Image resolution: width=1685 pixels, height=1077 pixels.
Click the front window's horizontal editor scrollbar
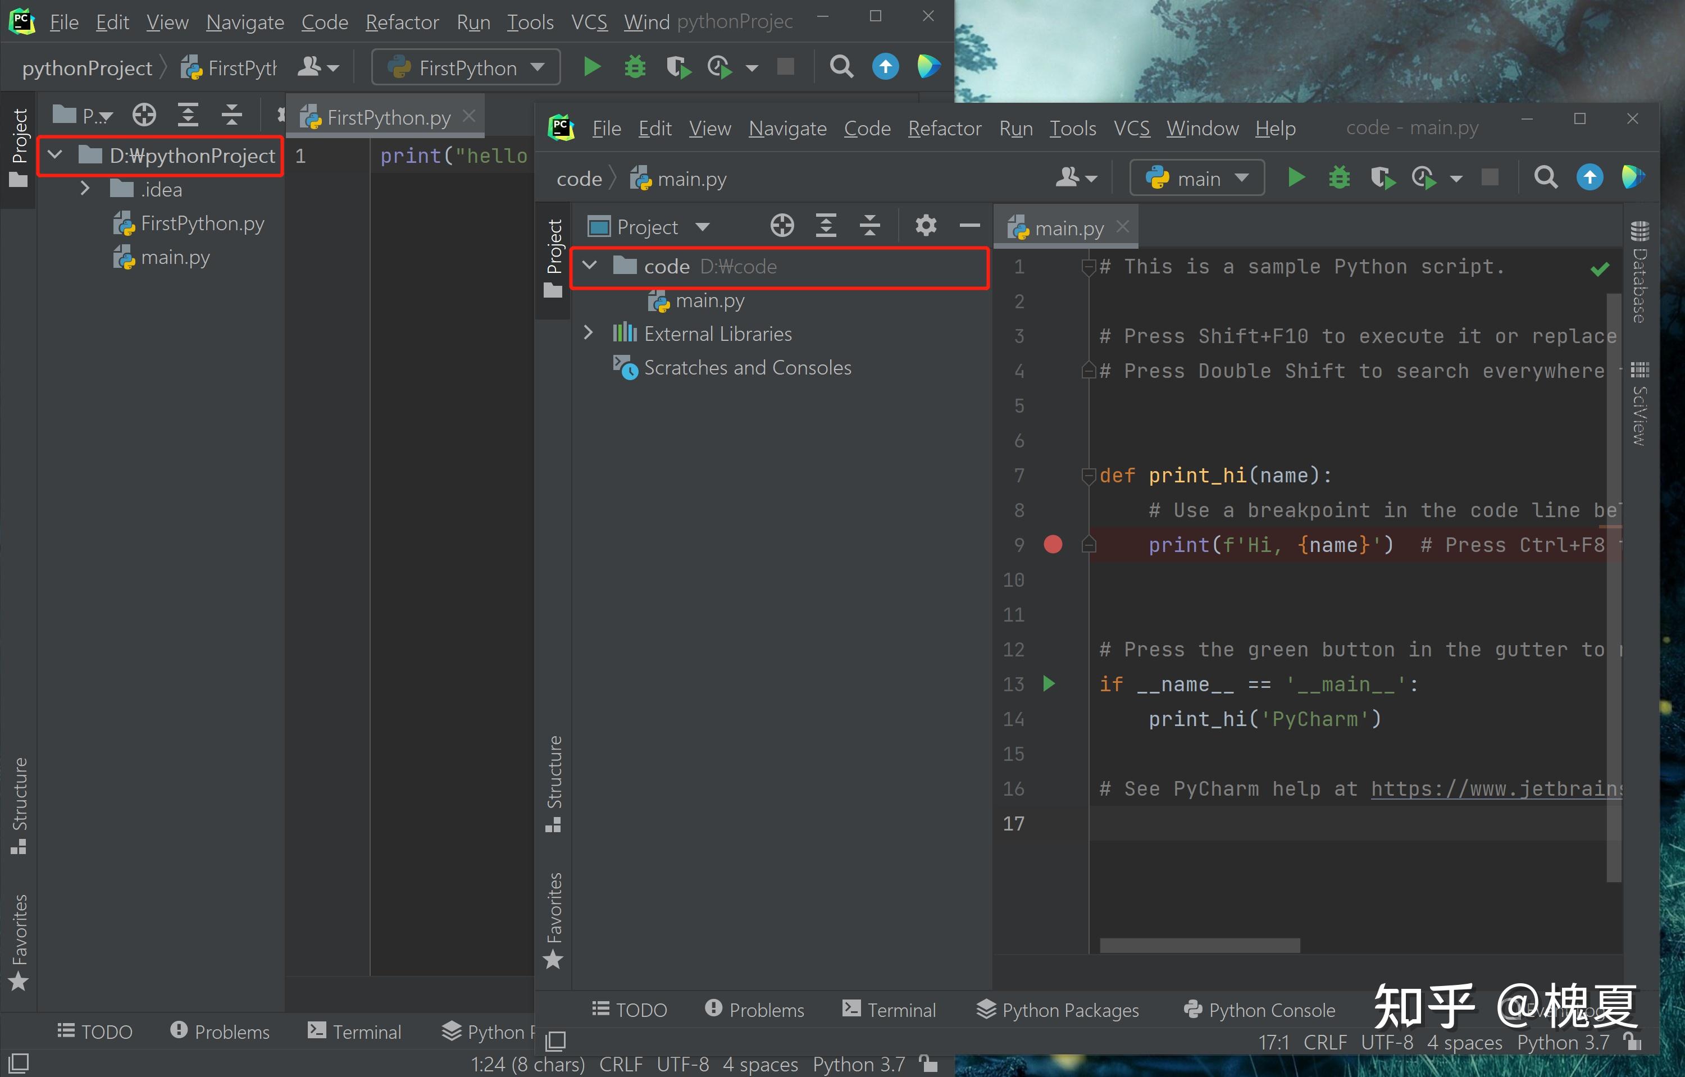pyautogui.click(x=1199, y=946)
